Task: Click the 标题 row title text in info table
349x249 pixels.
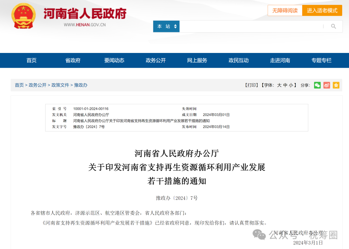Action: (x=141, y=121)
